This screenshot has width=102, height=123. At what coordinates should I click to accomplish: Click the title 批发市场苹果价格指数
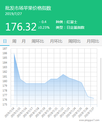[x=28, y=8]
